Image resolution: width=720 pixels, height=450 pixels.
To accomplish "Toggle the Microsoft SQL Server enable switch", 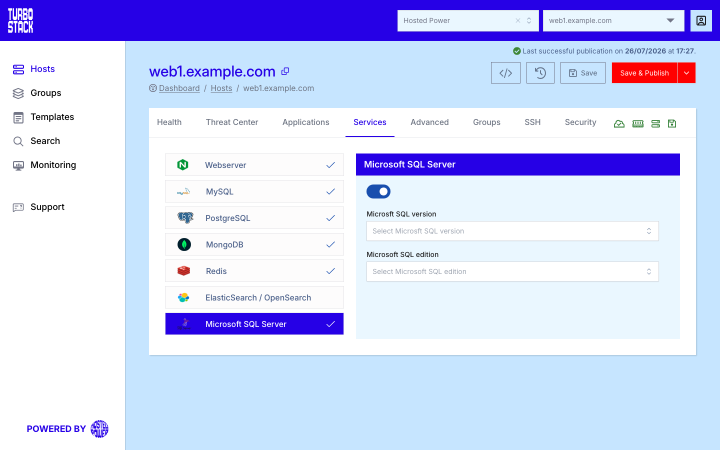I will [378, 191].
